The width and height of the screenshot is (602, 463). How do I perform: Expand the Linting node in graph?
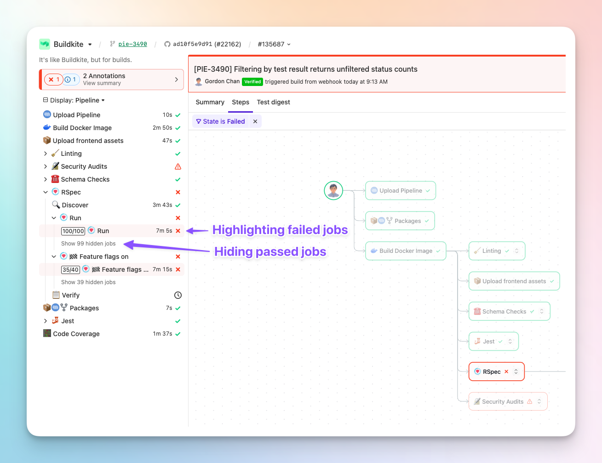516,251
